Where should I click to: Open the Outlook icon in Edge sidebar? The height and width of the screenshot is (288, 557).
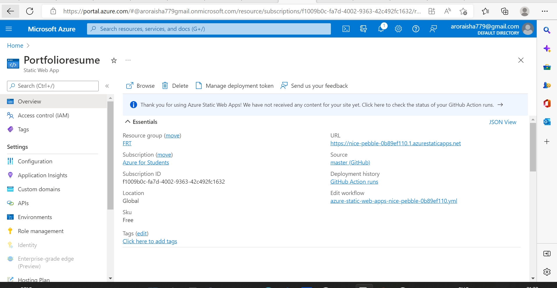547,122
